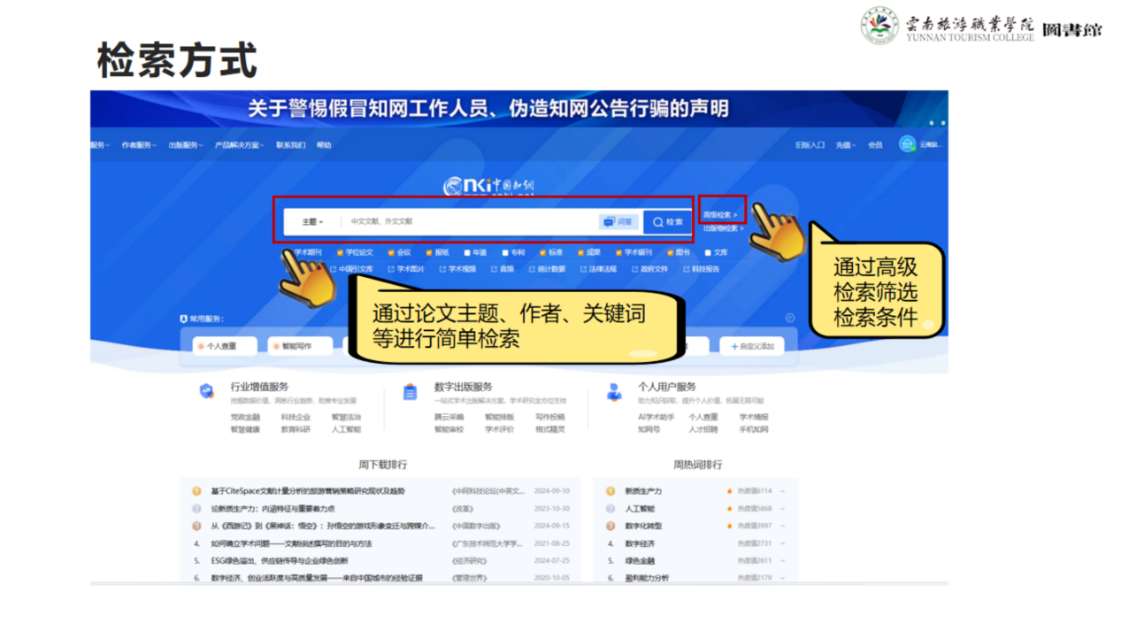The width and height of the screenshot is (1121, 631).
Task: Click the user avatar icon in top bar
Action: (x=907, y=144)
